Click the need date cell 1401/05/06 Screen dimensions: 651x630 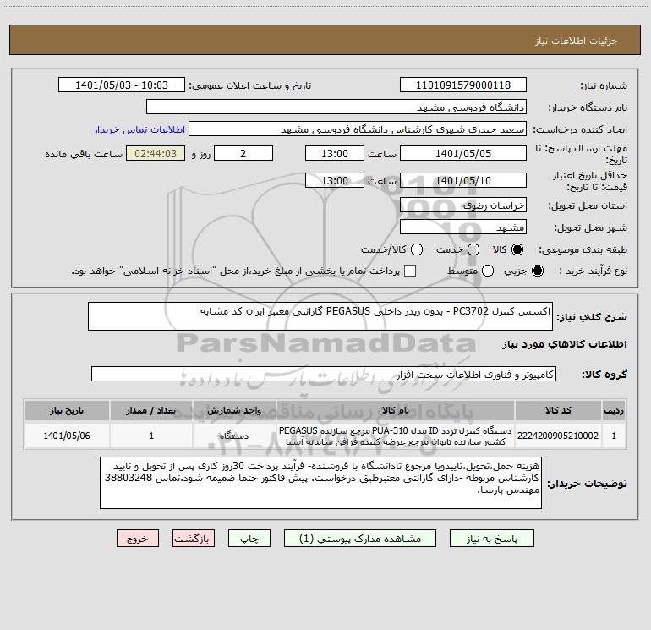click(67, 436)
